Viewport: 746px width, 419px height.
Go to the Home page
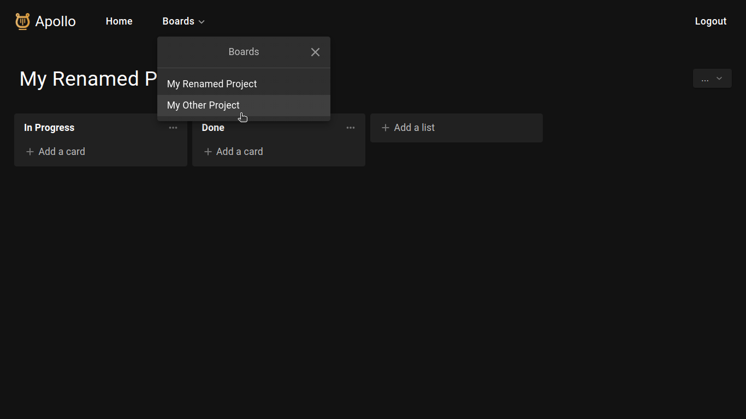pyautogui.click(x=119, y=21)
